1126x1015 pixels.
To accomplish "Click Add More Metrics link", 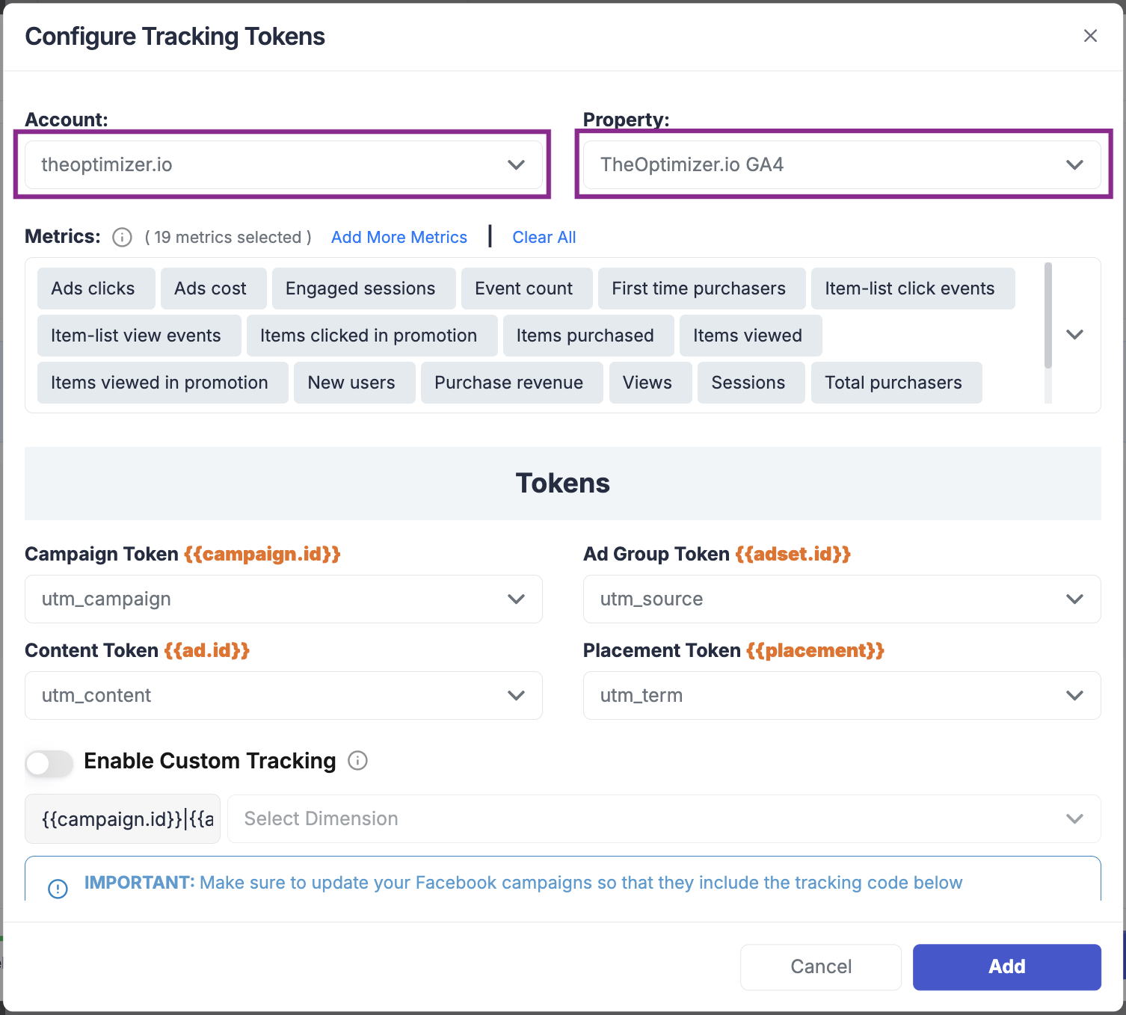I will [x=399, y=237].
